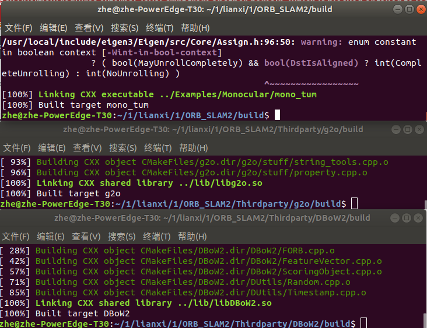The image size is (427, 328).
Task: Open 帮助(H) menu in ORB_SLAM2/build terminal
Action: click(x=195, y=28)
